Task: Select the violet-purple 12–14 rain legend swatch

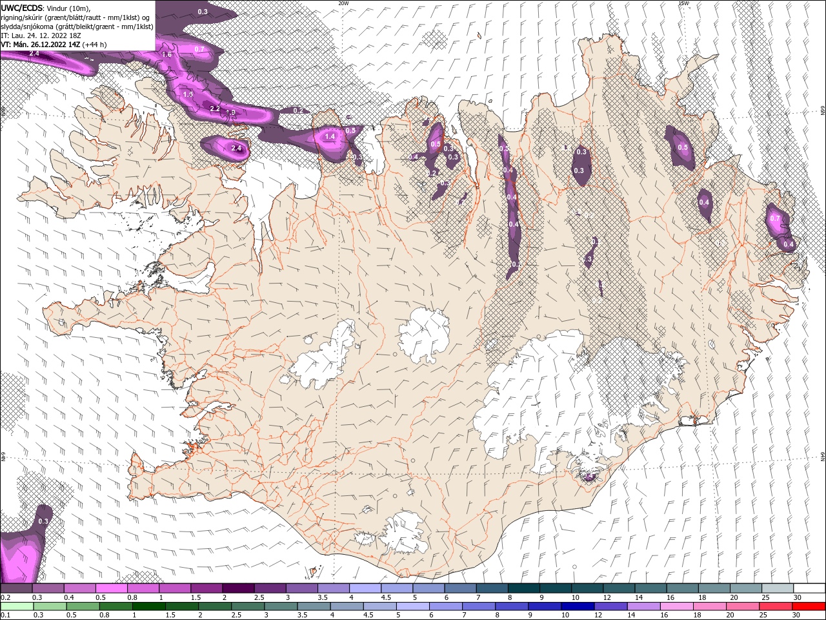Action: click(612, 606)
